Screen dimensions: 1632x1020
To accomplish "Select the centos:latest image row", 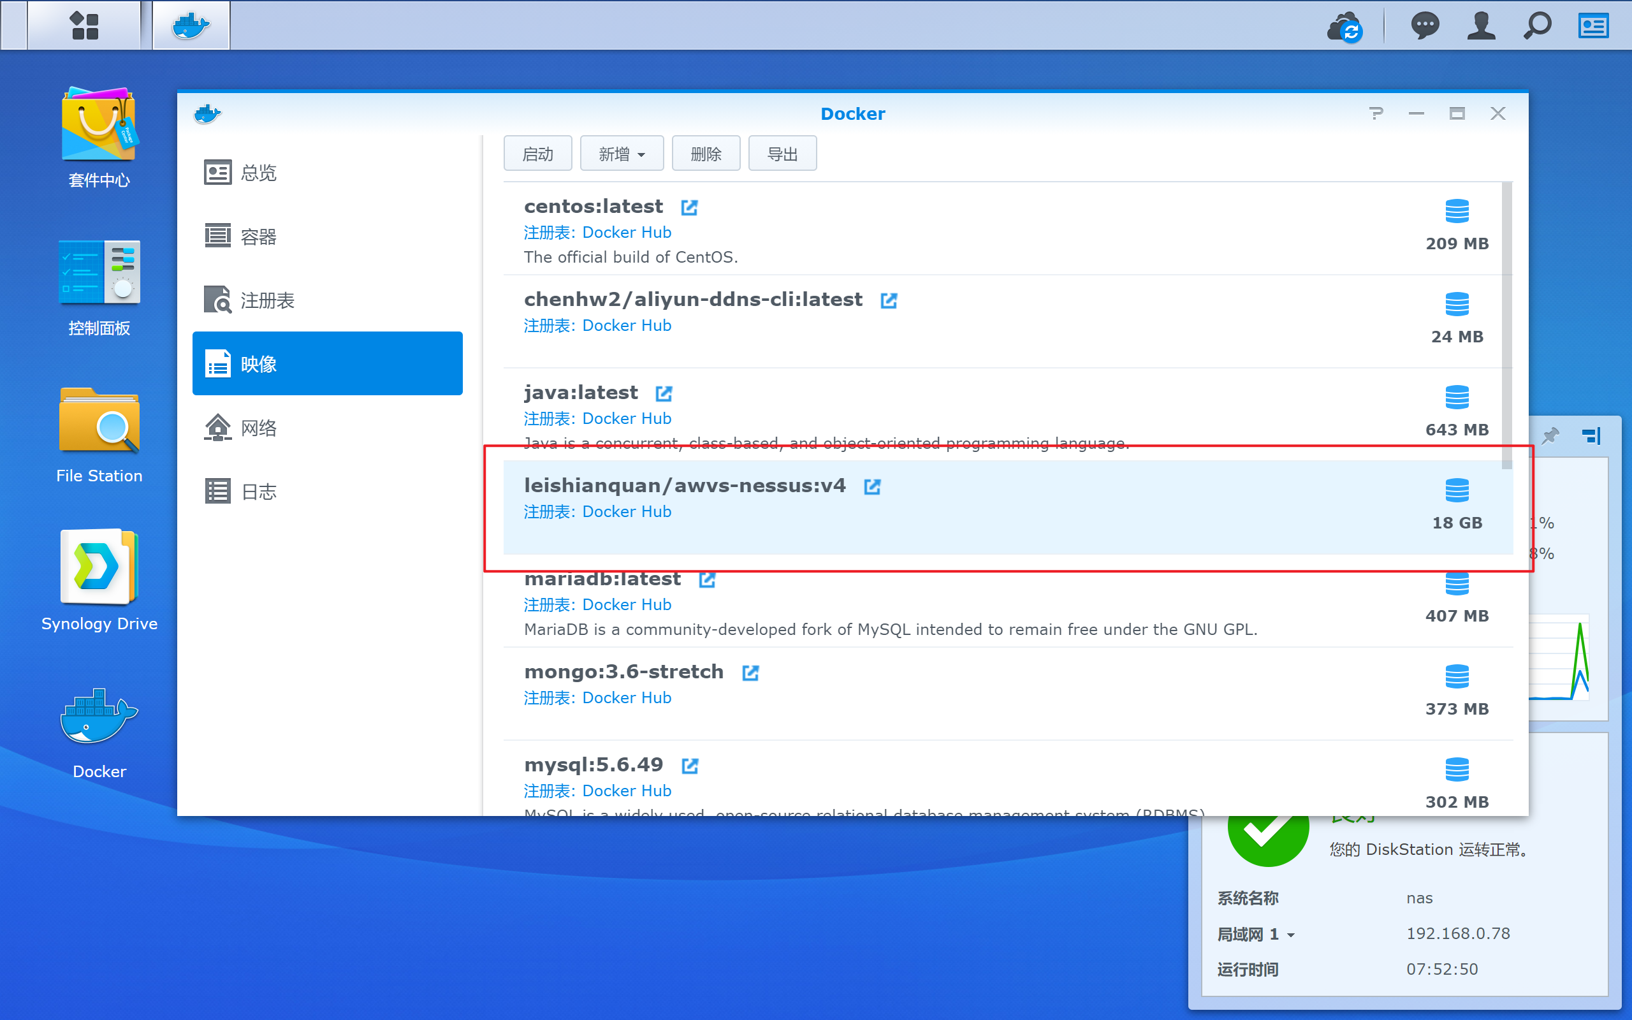I will click(x=1003, y=229).
